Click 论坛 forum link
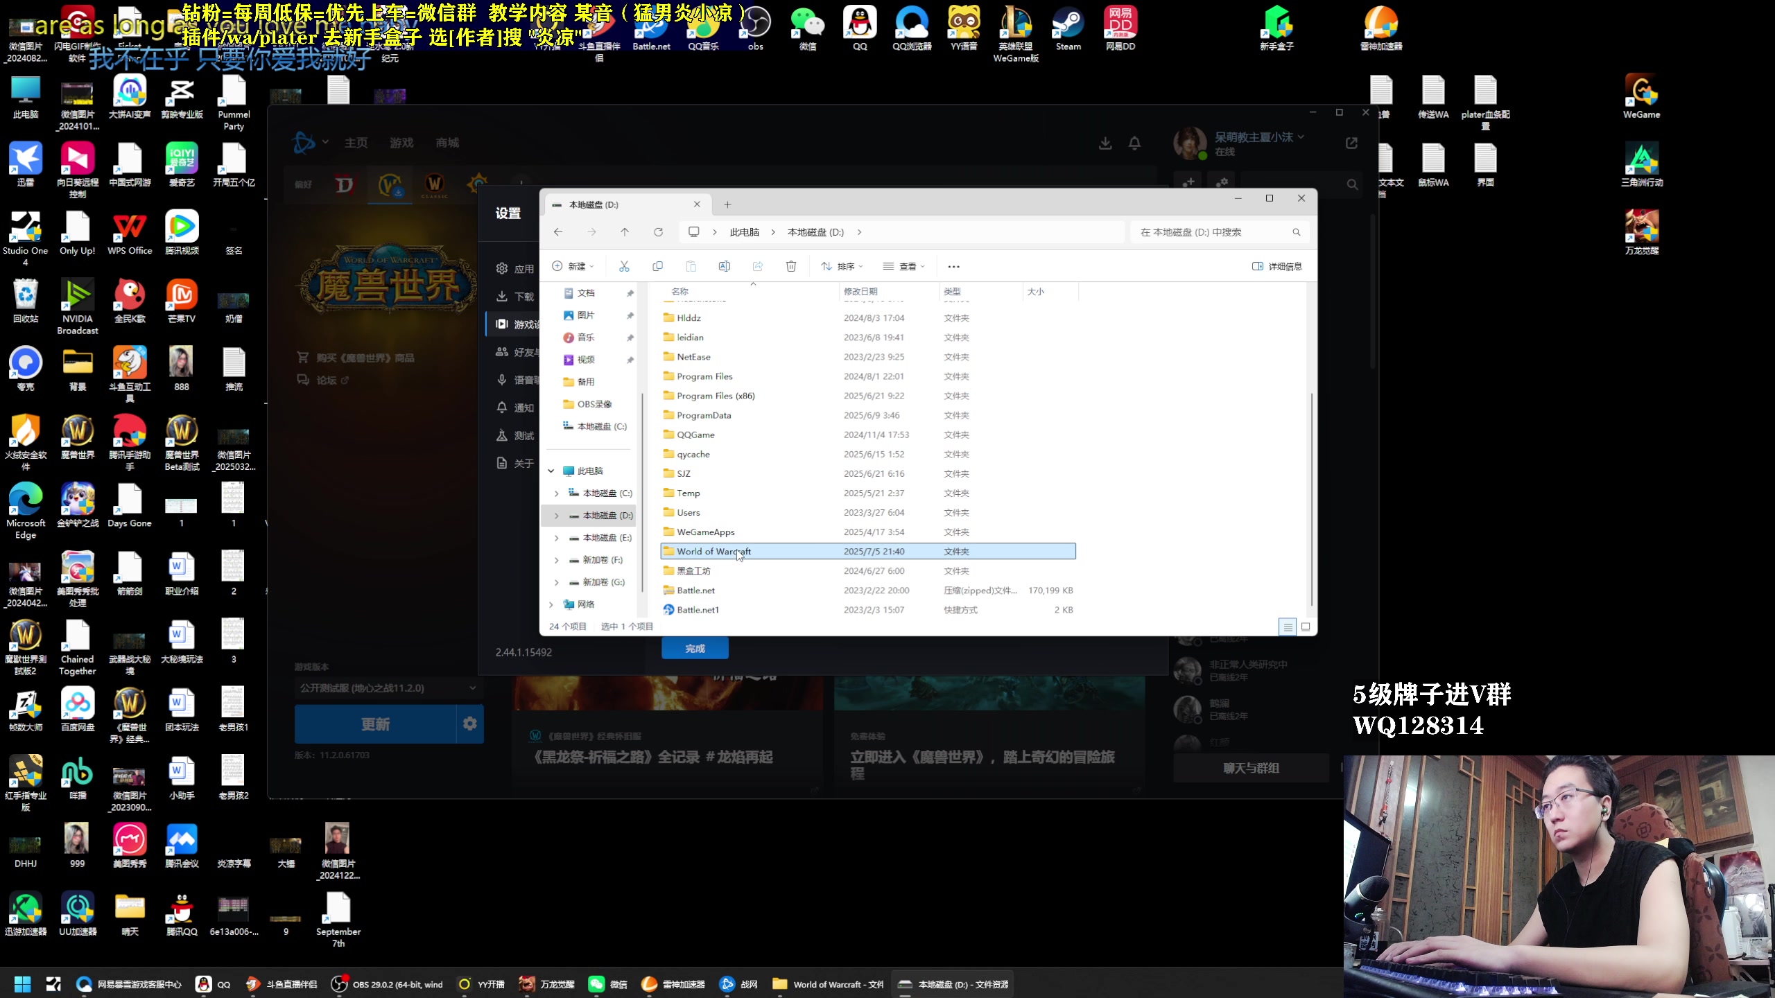This screenshot has height=998, width=1775. tap(326, 380)
